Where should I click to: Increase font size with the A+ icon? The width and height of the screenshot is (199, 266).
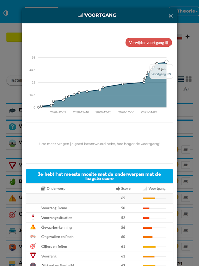pyautogui.click(x=187, y=89)
